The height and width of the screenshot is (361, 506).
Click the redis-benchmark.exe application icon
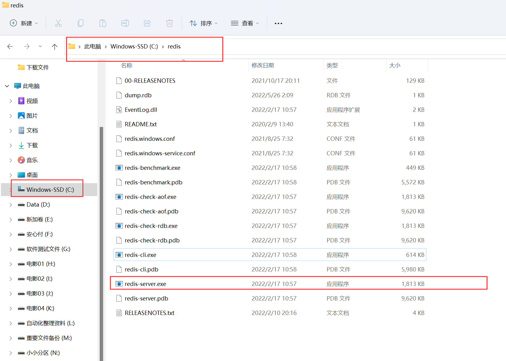point(119,168)
